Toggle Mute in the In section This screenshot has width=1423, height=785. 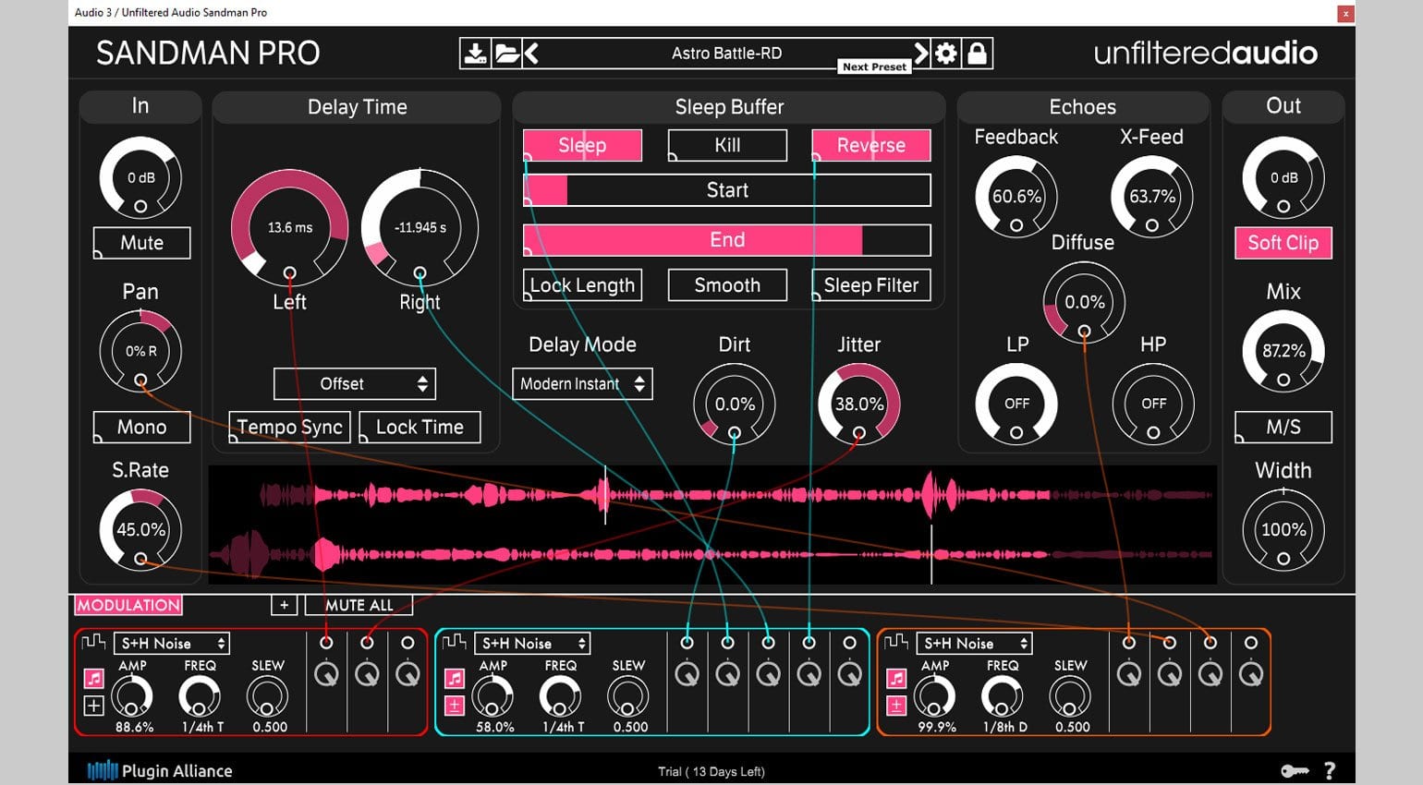coord(141,243)
